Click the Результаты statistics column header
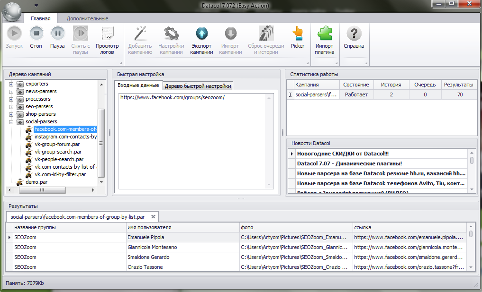Viewport: 482px width, 292px height. pyautogui.click(x=459, y=85)
